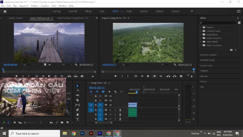This screenshot has width=243, height=137.
Task: Toggle lock on track V3
Action: (x=96, y=96)
